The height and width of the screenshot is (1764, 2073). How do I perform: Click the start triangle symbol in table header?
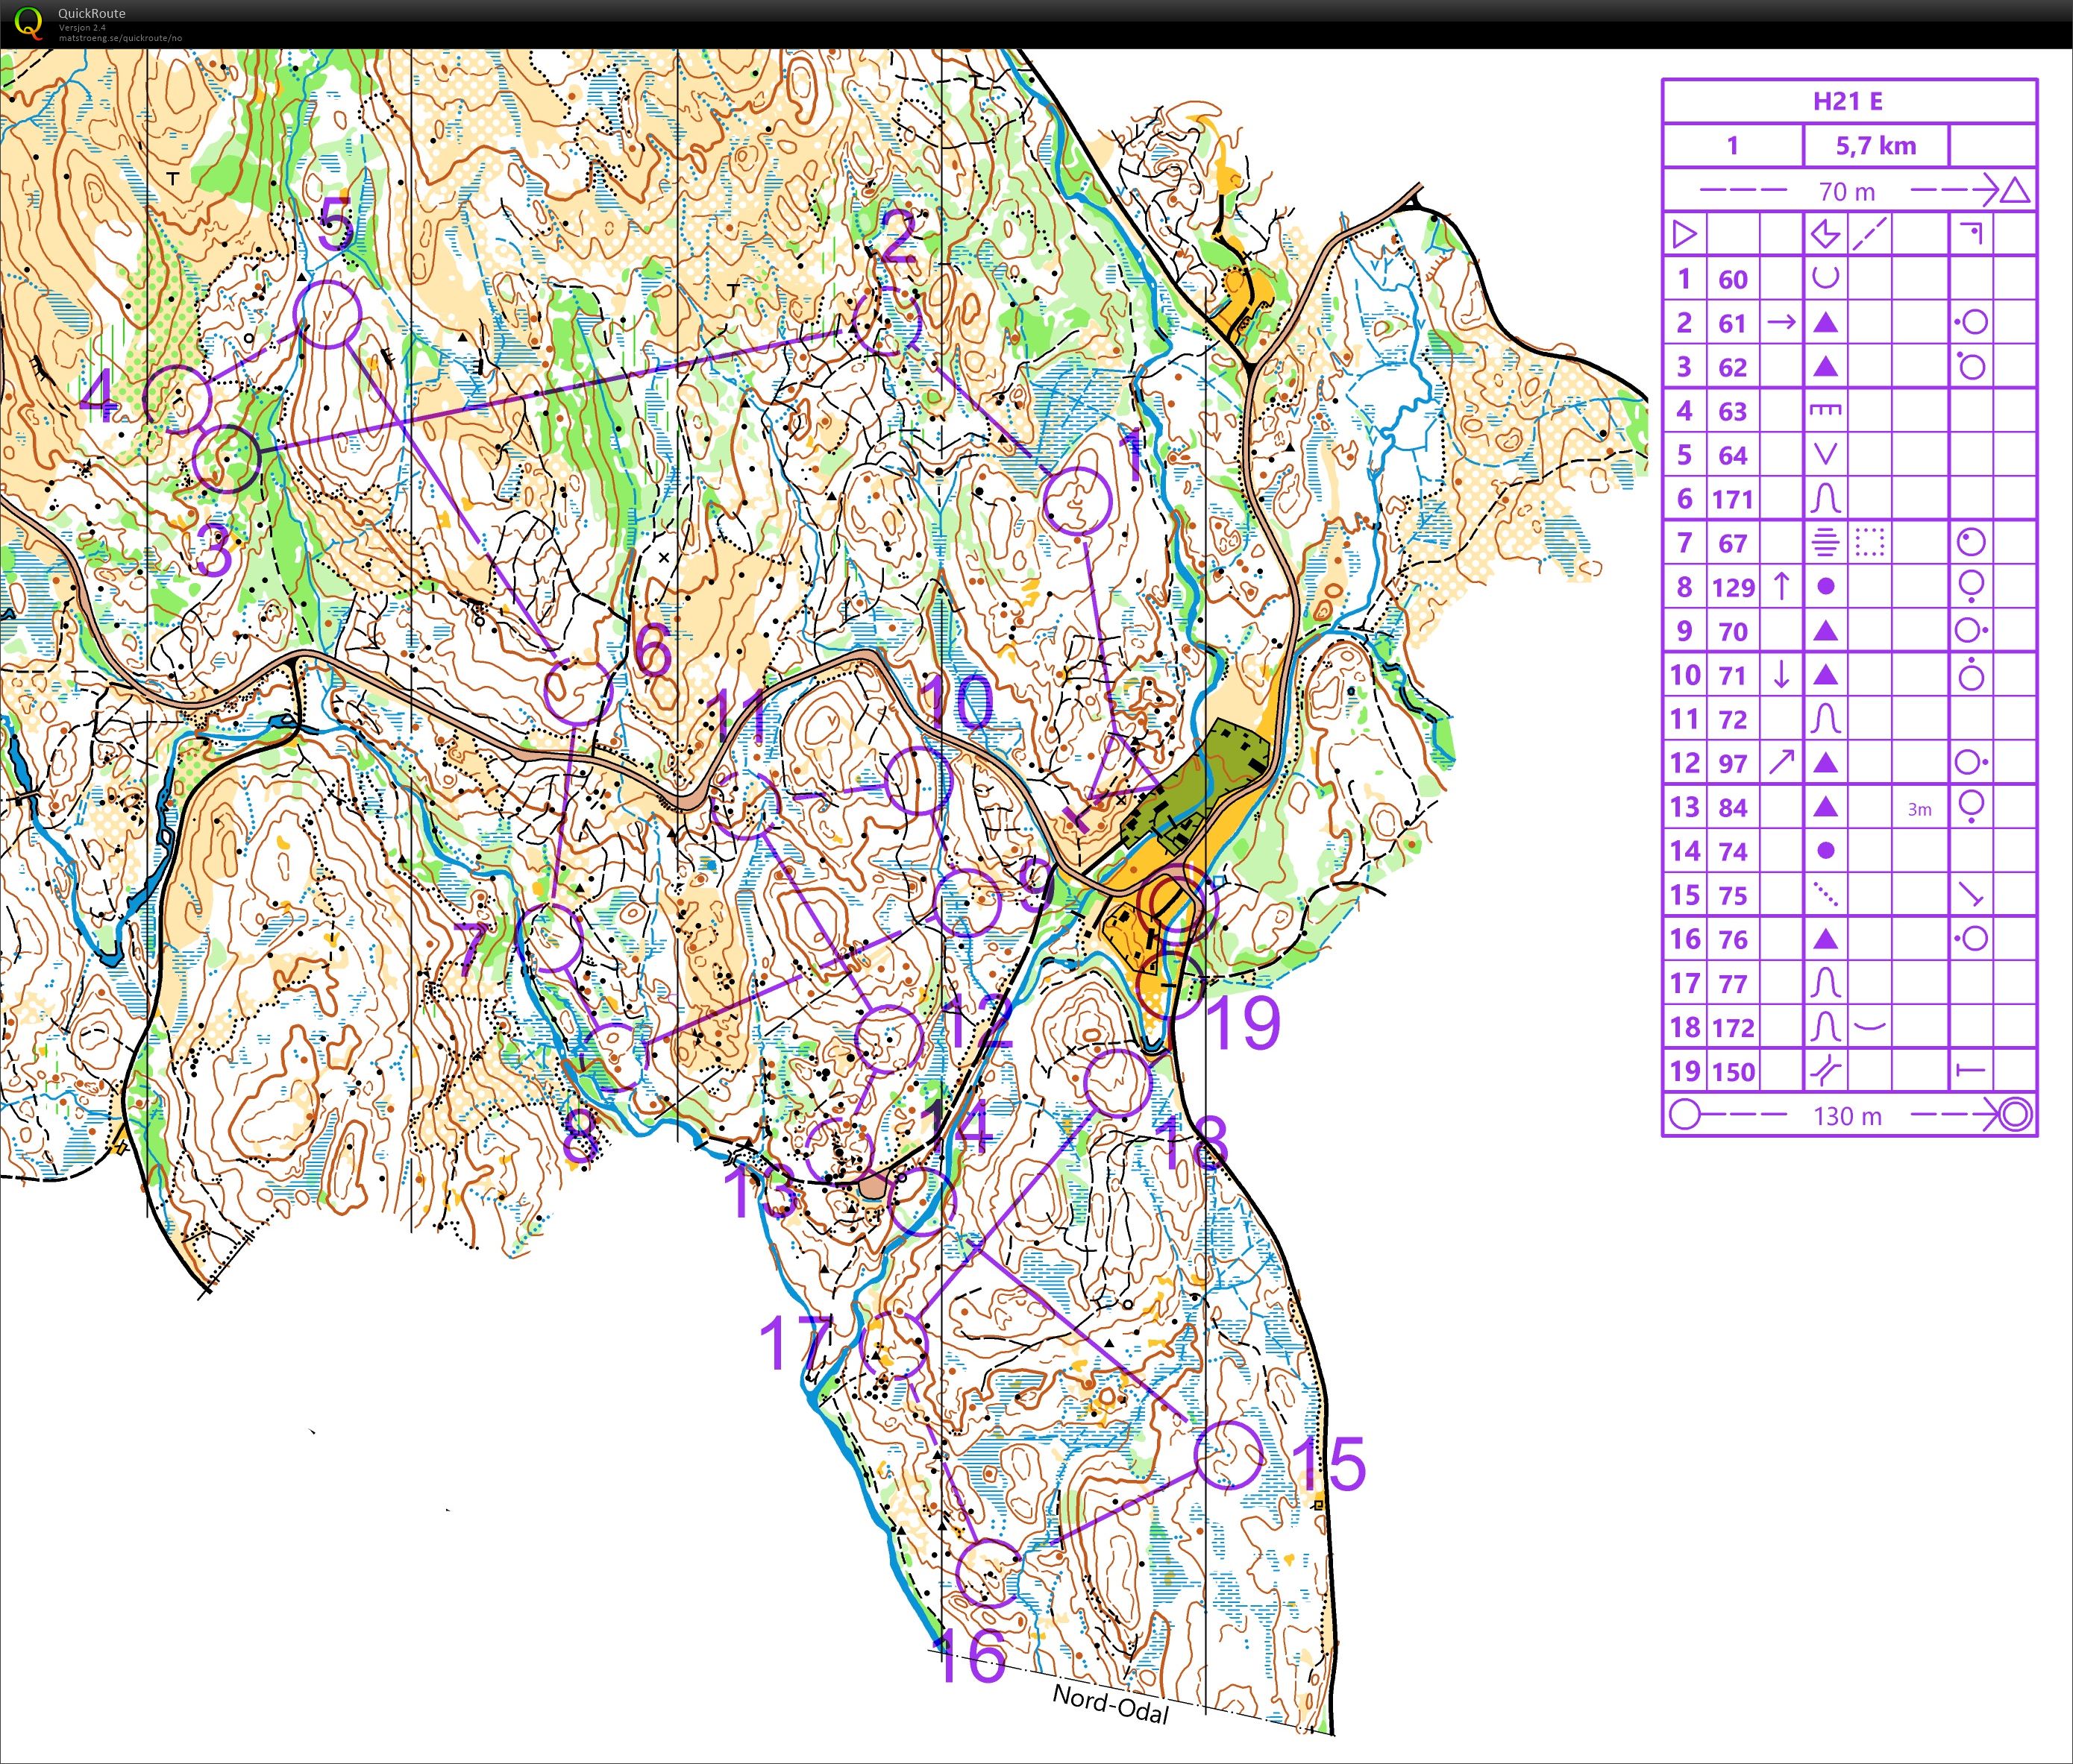(1684, 234)
